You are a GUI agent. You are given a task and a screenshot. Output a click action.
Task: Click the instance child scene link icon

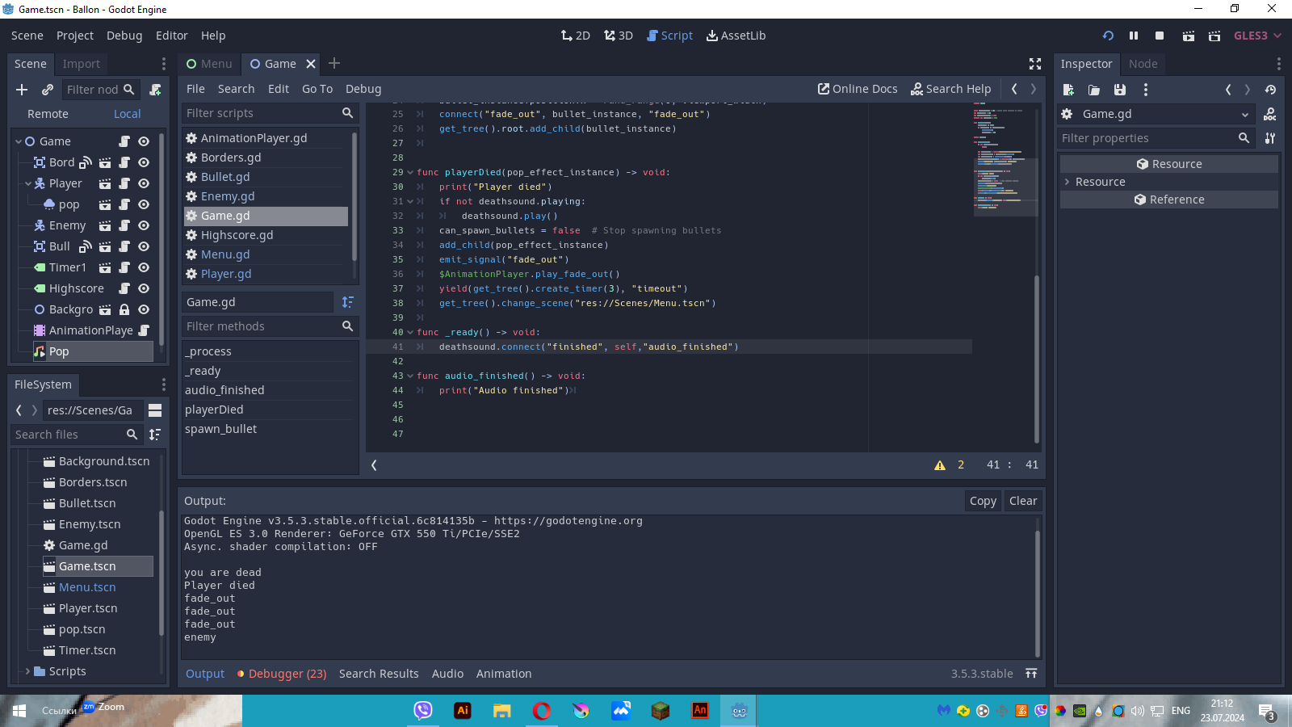[48, 90]
